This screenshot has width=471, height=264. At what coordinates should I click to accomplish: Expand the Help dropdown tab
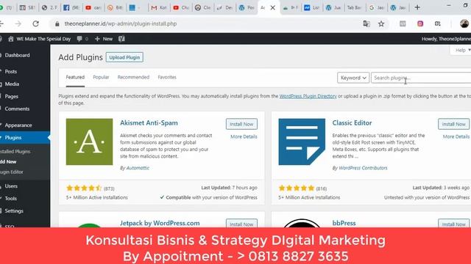[461, 51]
